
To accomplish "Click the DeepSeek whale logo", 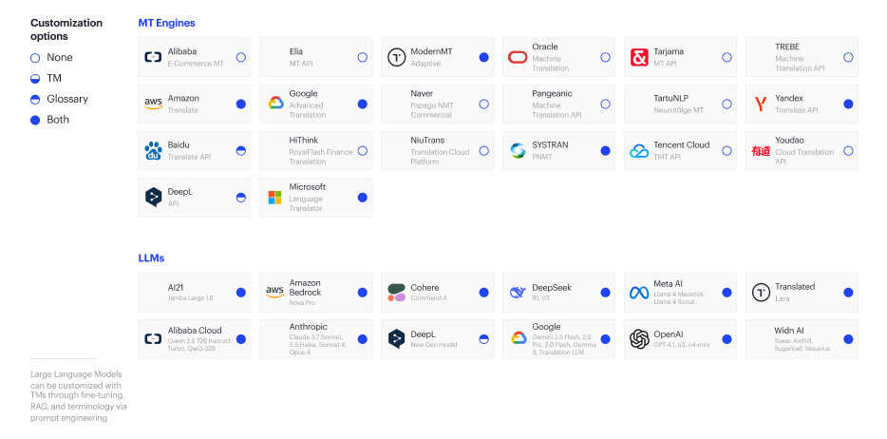I will [518, 293].
